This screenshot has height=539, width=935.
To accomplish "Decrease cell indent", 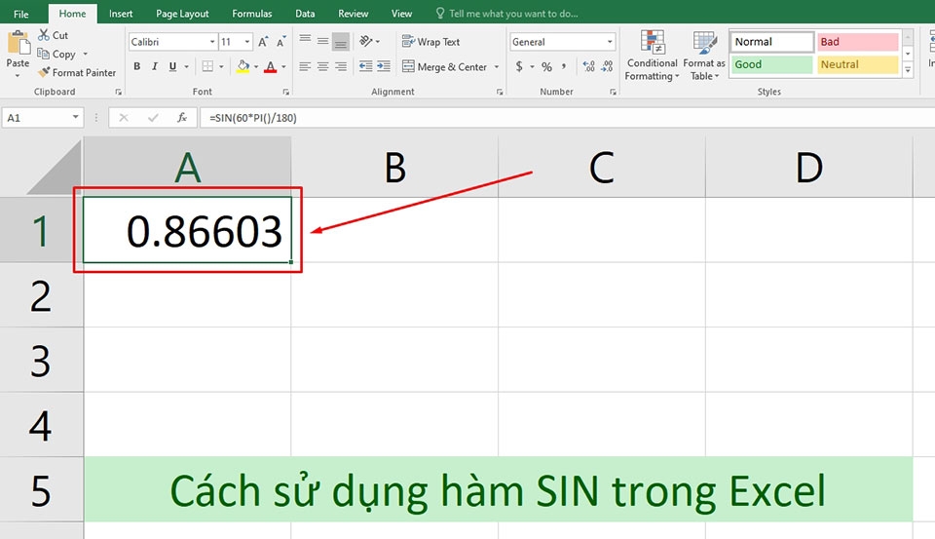I will [x=365, y=66].
